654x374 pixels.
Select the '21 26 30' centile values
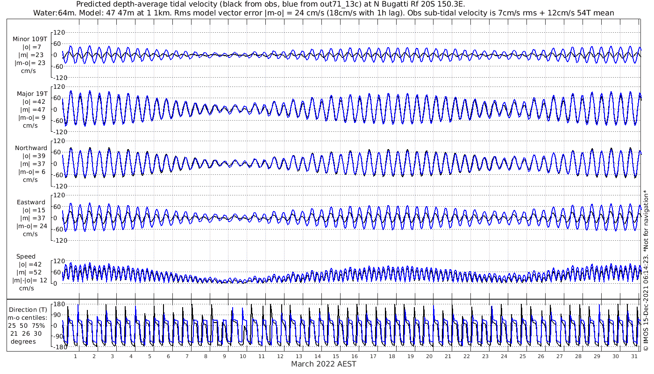(x=26, y=333)
